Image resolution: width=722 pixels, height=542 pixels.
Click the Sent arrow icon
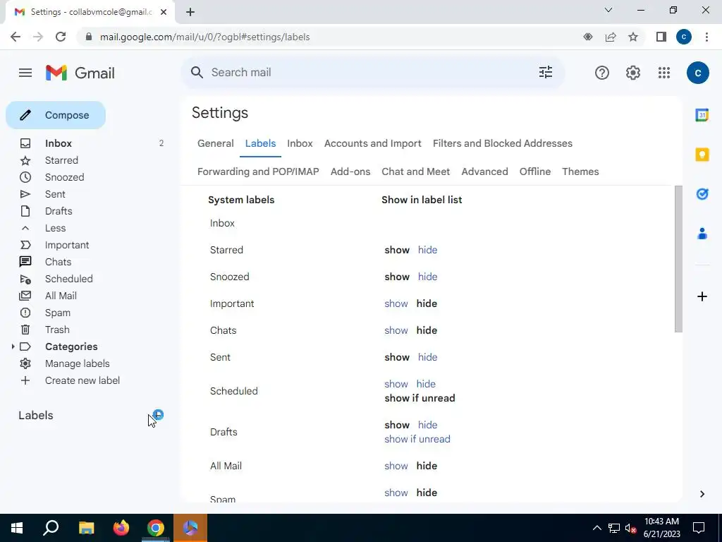click(x=25, y=195)
